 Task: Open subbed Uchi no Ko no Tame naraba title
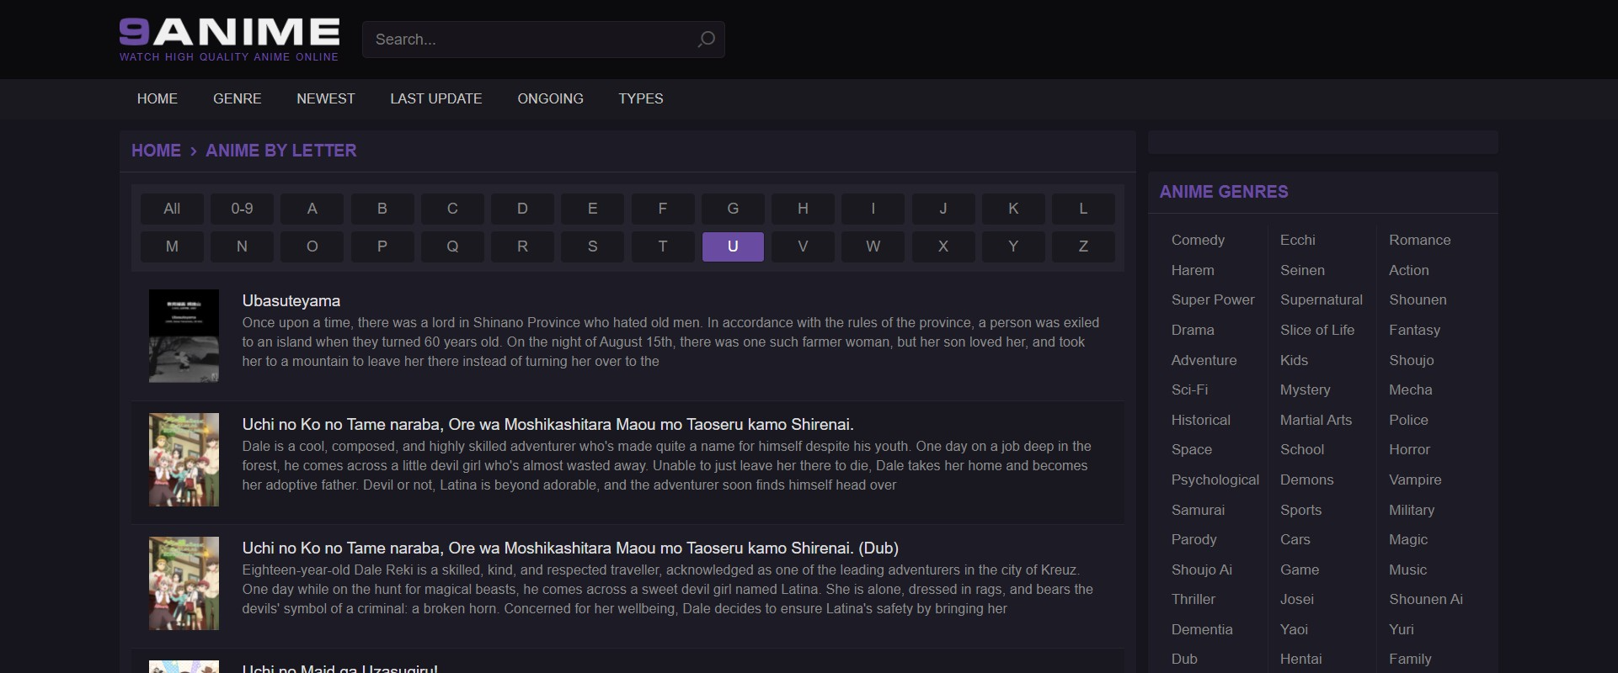(x=548, y=424)
